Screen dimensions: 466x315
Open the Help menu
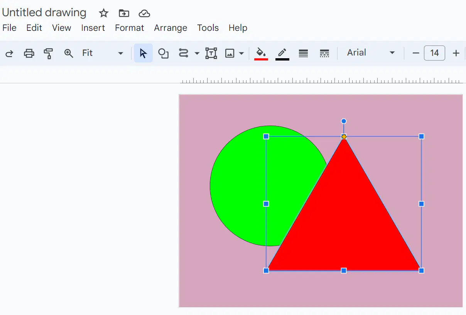click(x=238, y=28)
